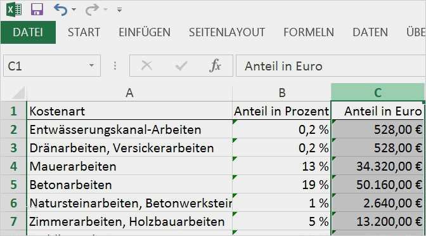Expand the Name Box dropdown
The width and height of the screenshot is (426, 236).
92,65
